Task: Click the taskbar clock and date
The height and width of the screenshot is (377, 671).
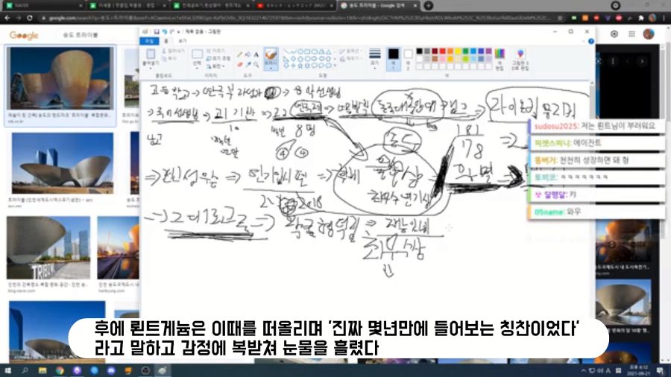Action: tap(638, 370)
